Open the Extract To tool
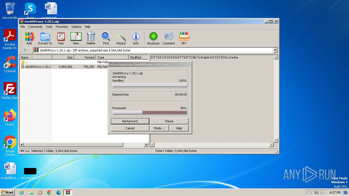Image resolution: width=349 pixels, height=196 pixels. [x=45, y=38]
